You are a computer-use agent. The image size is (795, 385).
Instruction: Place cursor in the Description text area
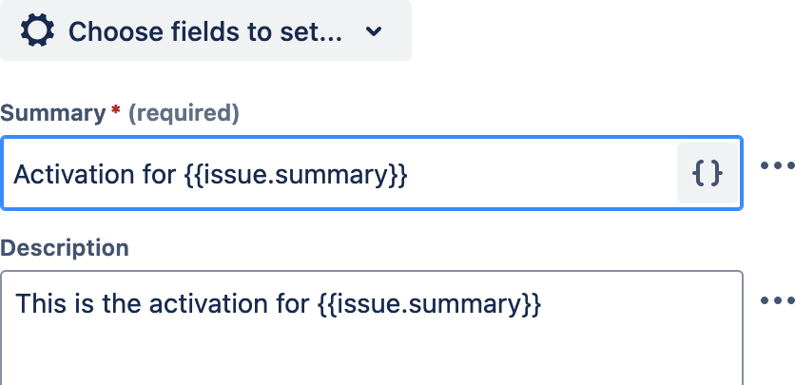[372, 328]
